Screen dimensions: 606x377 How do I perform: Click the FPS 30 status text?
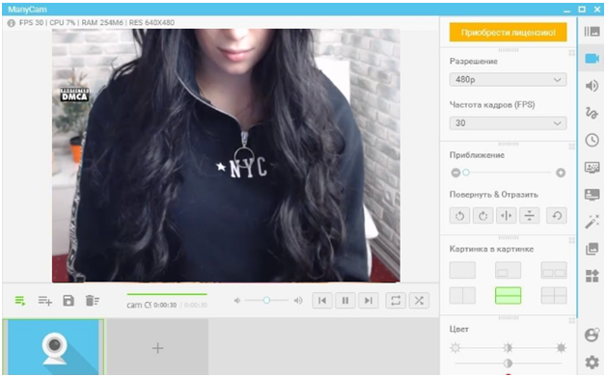[31, 23]
